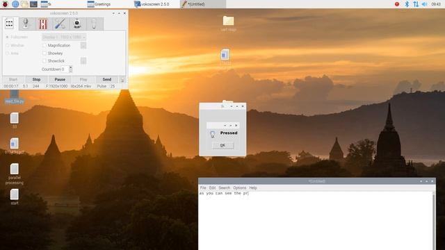Click the Send button in vokoscreen
This screenshot has height=250, width=445.
(x=107, y=80)
